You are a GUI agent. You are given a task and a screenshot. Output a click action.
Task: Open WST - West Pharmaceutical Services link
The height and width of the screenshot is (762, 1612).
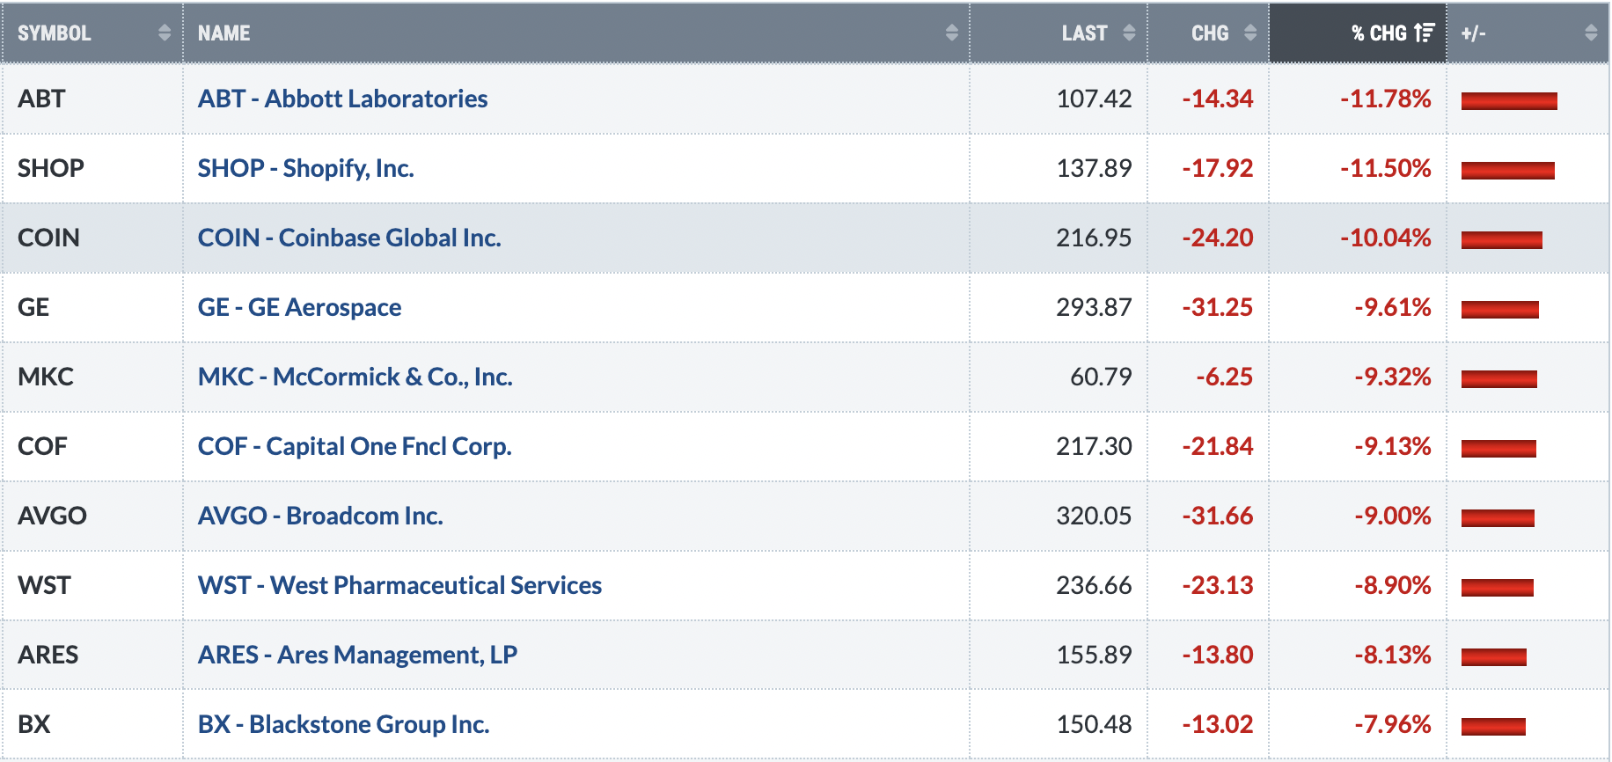pos(399,585)
